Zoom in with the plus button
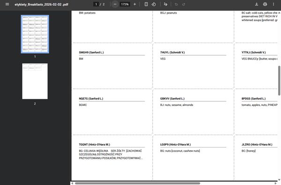 (135, 4)
